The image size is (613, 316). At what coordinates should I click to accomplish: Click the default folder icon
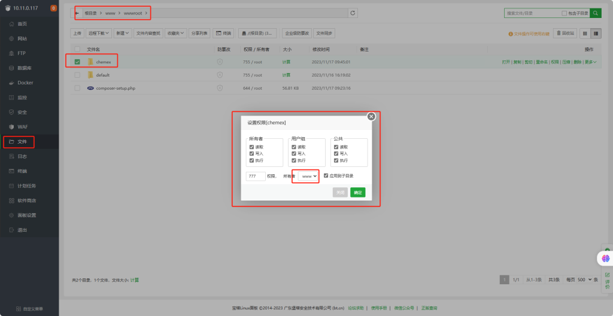pyautogui.click(x=90, y=75)
